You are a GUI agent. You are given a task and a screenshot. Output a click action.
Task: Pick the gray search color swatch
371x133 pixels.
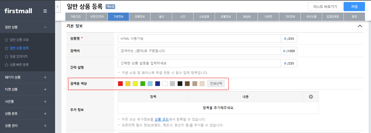click(173, 84)
